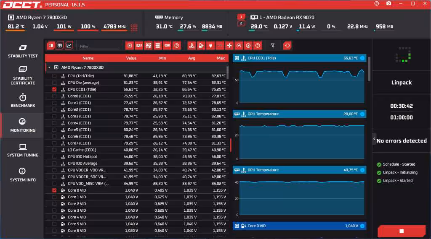Image resolution: width=431 pixels, height=239 pixels.
Task: Uncheck the CPU CCD1 (Tdie) checkbox
Action: point(54,89)
